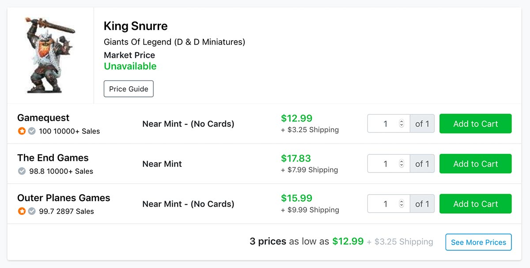The width and height of the screenshot is (530, 268).
Task: Click the King Snurre product title
Action: pyautogui.click(x=136, y=26)
